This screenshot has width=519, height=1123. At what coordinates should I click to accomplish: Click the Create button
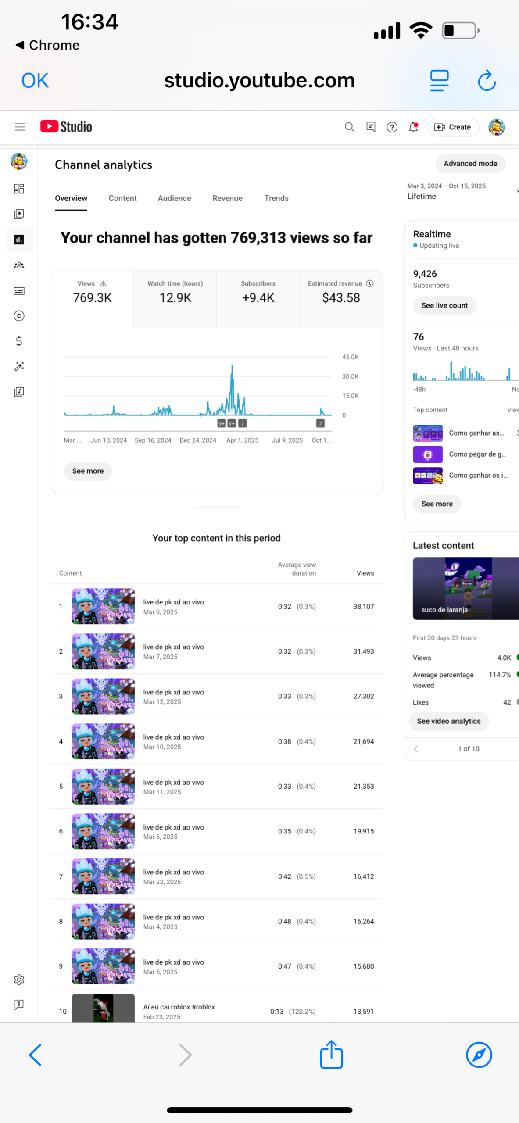coord(453,127)
